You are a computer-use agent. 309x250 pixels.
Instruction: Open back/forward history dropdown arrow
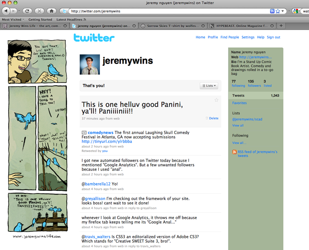pos(19,11)
